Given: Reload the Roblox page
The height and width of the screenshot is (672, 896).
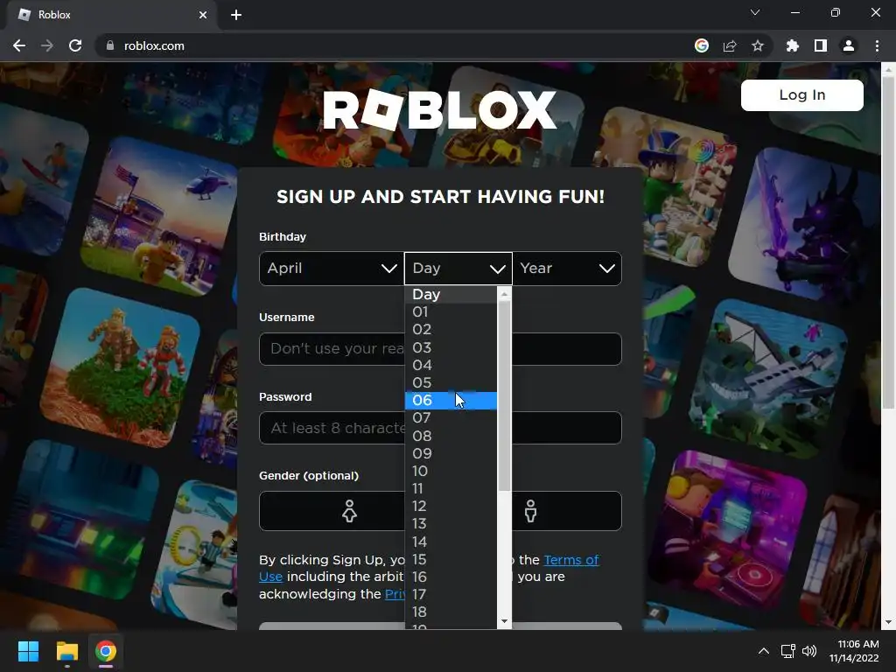Looking at the screenshot, I should 75,45.
